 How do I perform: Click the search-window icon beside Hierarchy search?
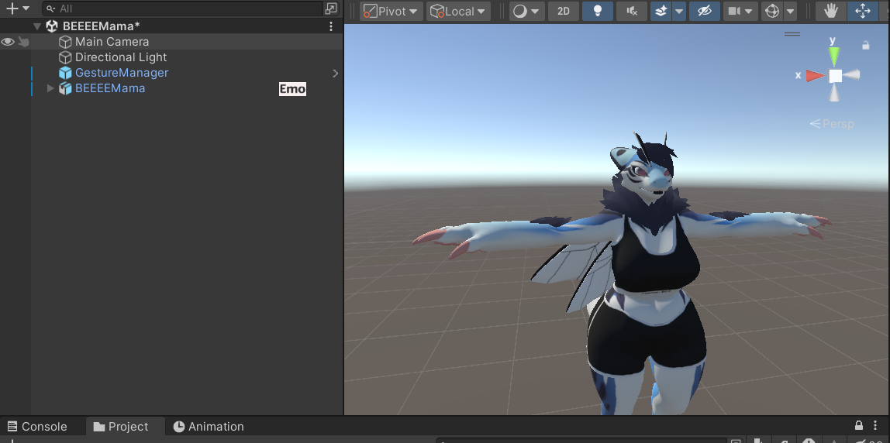click(331, 9)
